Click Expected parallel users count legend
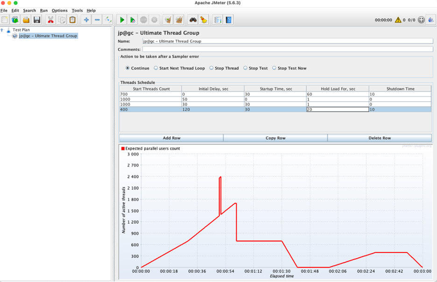437x282 pixels. click(150, 148)
